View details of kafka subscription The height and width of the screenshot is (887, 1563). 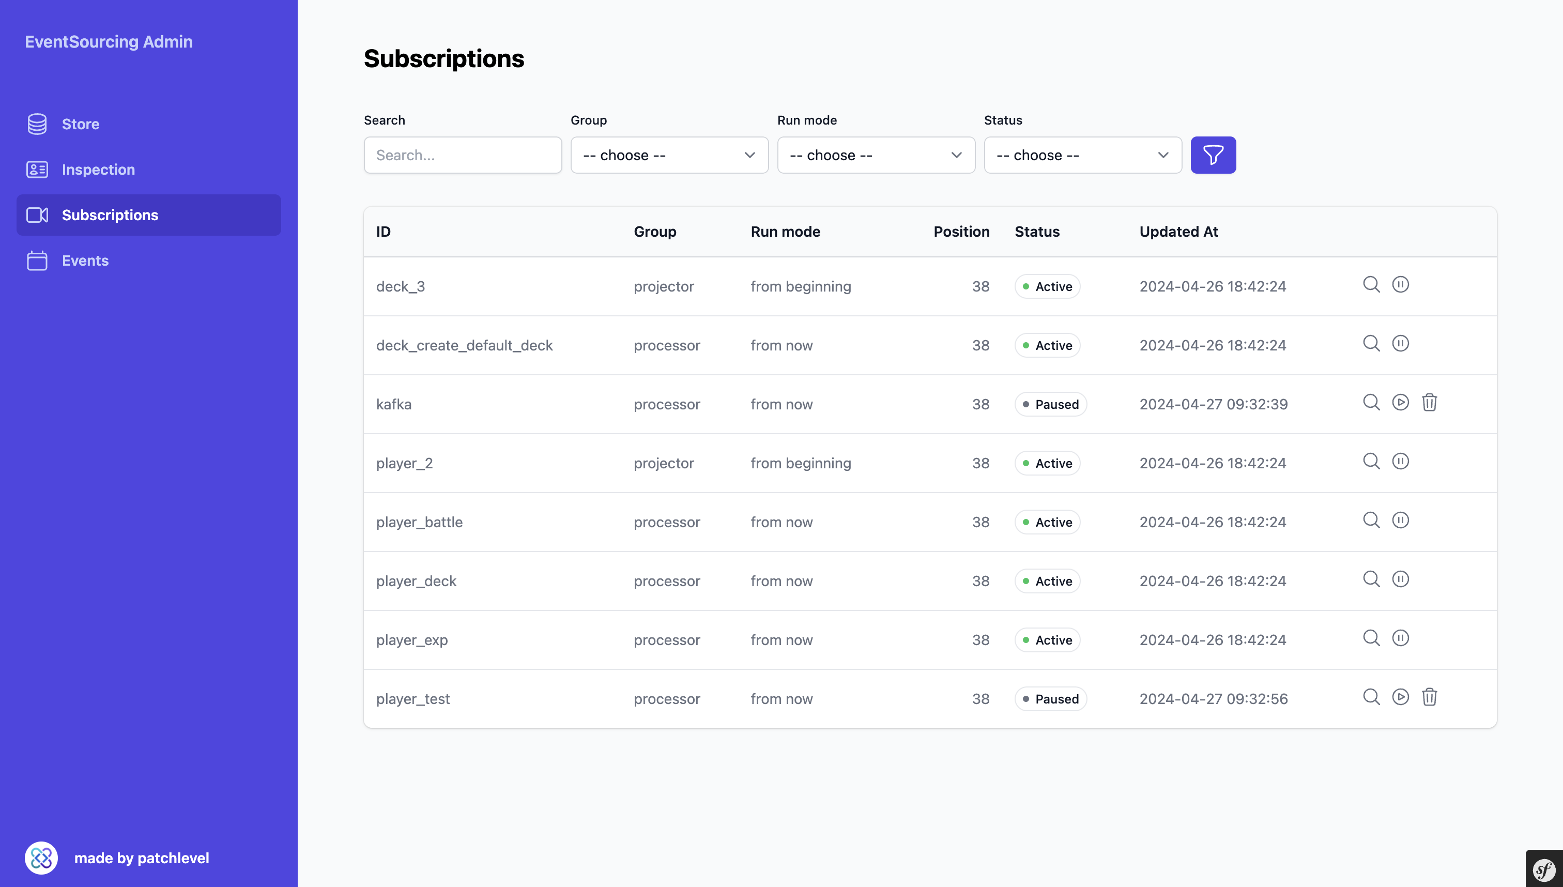pos(1371,402)
